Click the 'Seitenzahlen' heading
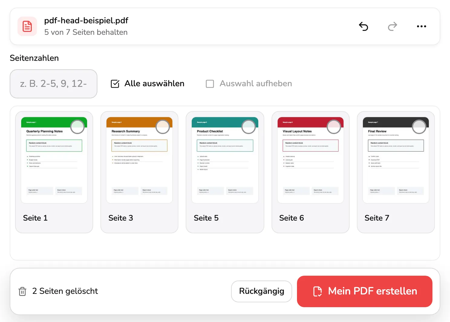The height and width of the screenshot is (322, 450). point(34,58)
